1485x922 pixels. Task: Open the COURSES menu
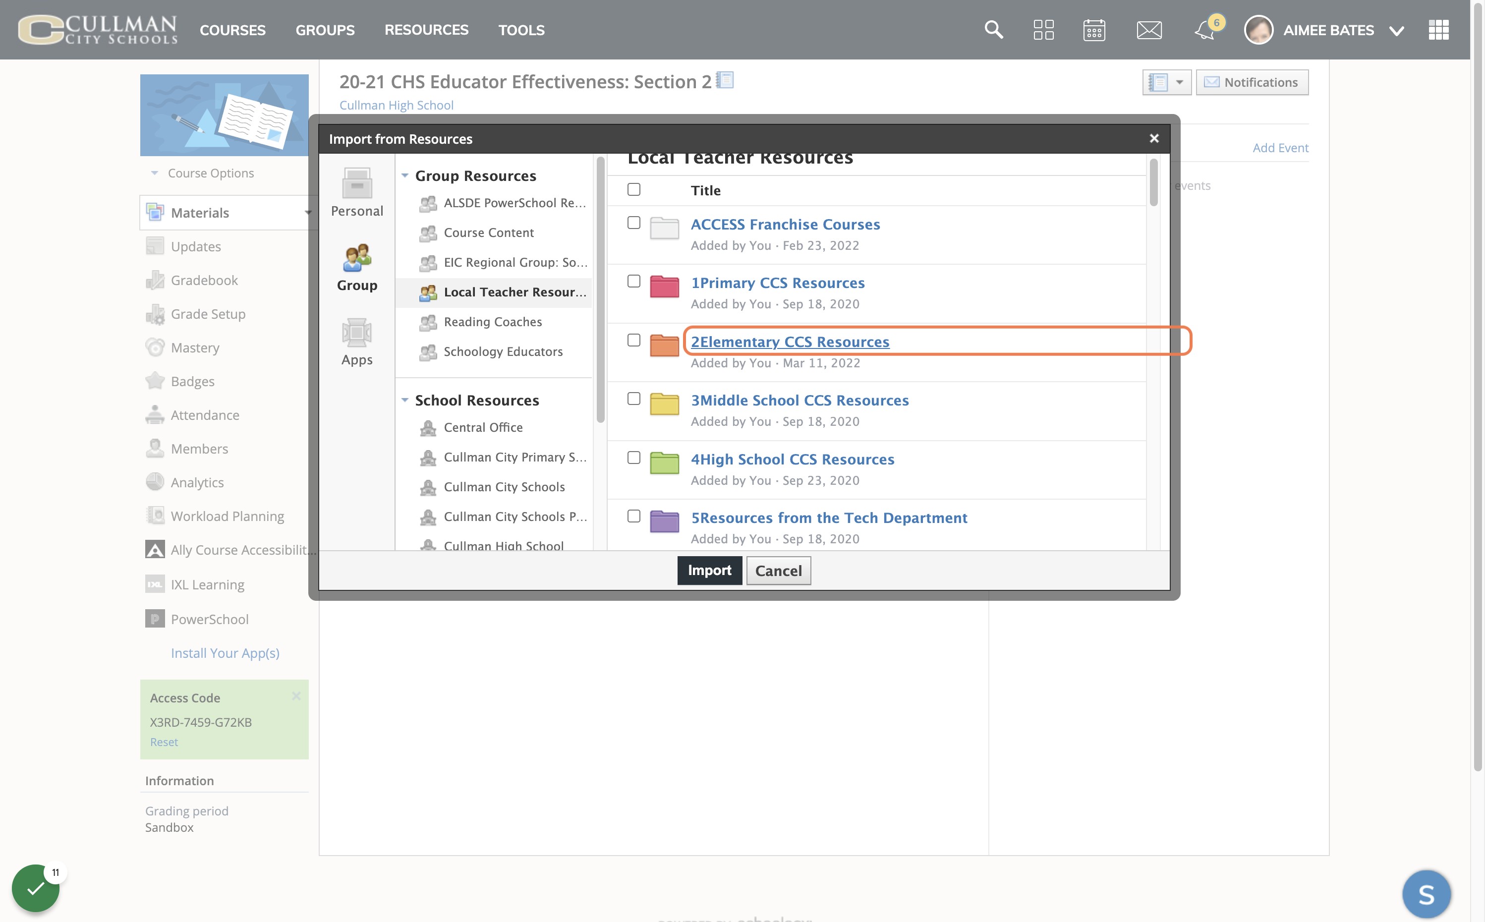click(232, 30)
